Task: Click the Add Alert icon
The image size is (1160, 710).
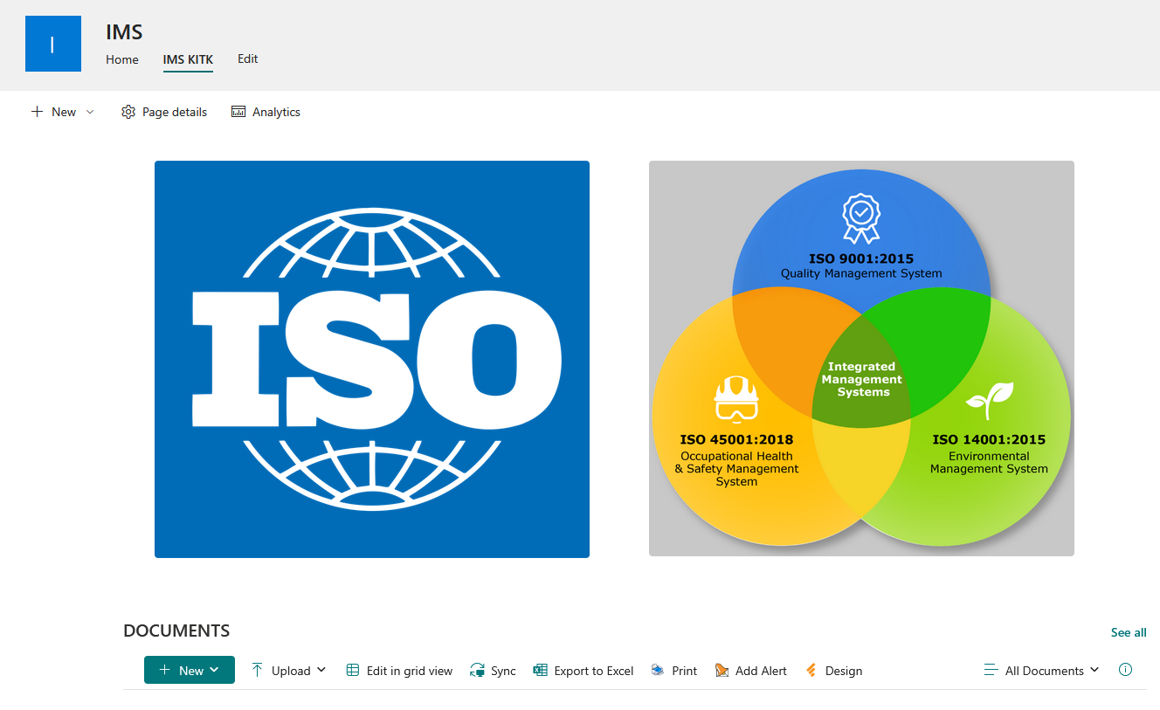Action: 722,671
